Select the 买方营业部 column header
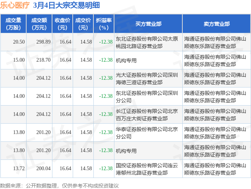This screenshot has width=251, height=189. coord(148,24)
